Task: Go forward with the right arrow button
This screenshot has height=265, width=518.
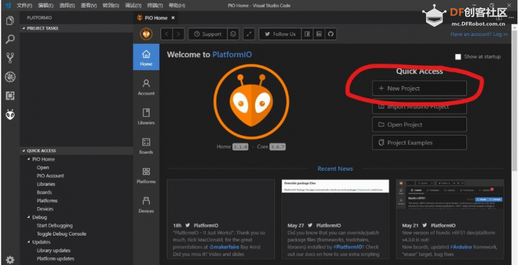Action: click(x=178, y=34)
